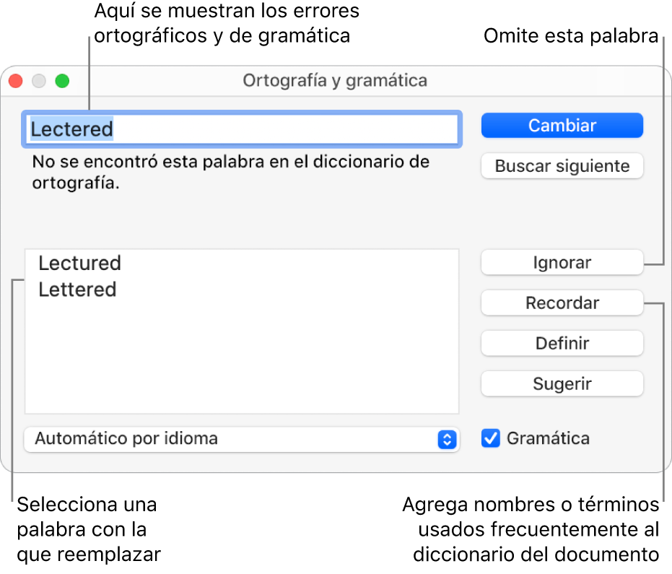
Task: Choose Lettered from the suggestions list
Action: point(77,290)
